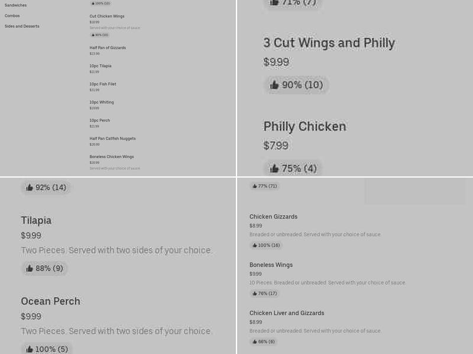Click the 100% thumbs-up badge above Cut Chicken Wings

coord(100,3)
